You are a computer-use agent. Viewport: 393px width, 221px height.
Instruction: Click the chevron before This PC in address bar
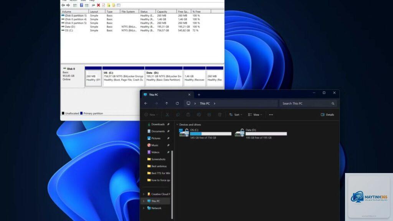[195, 104]
